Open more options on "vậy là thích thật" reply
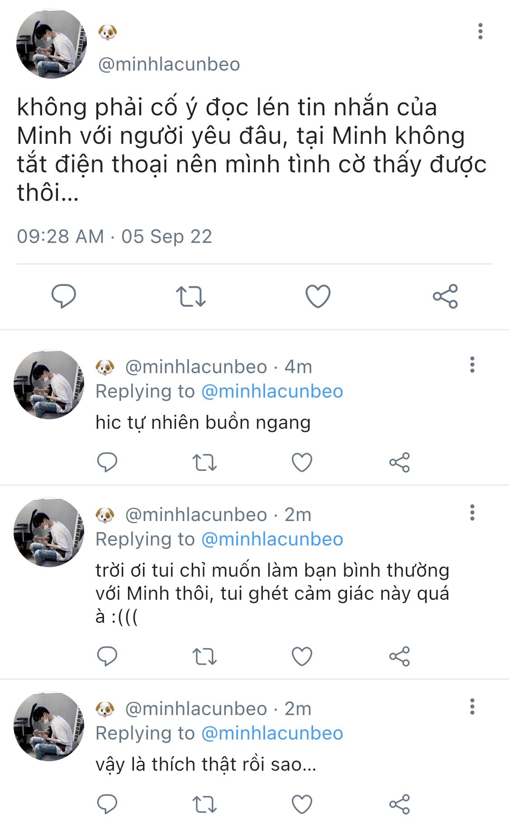This screenshot has height=820, width=509. click(x=472, y=706)
